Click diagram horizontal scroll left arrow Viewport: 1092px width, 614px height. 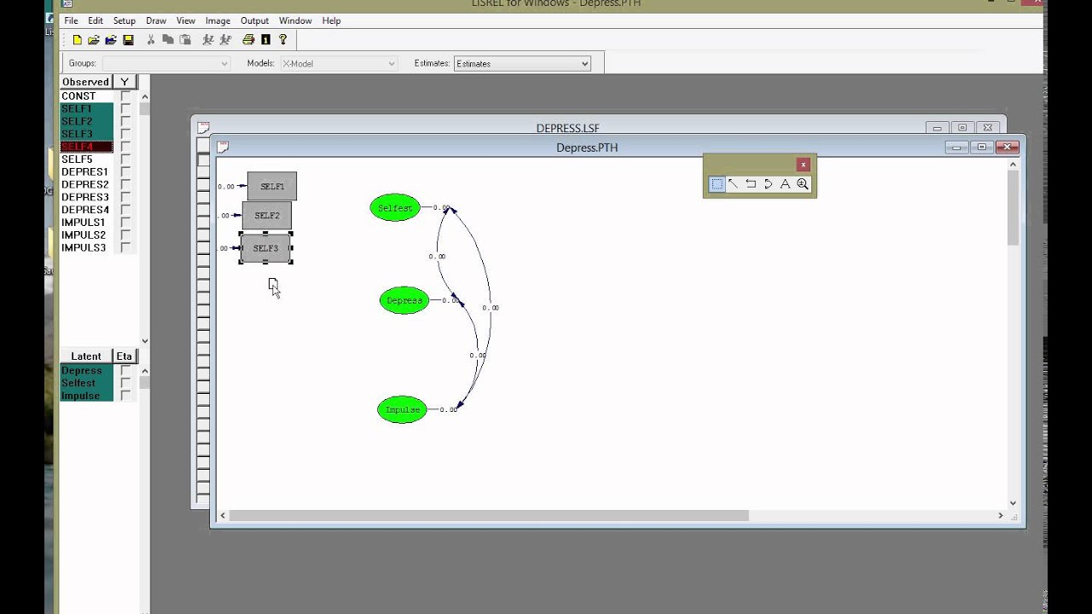(x=223, y=515)
